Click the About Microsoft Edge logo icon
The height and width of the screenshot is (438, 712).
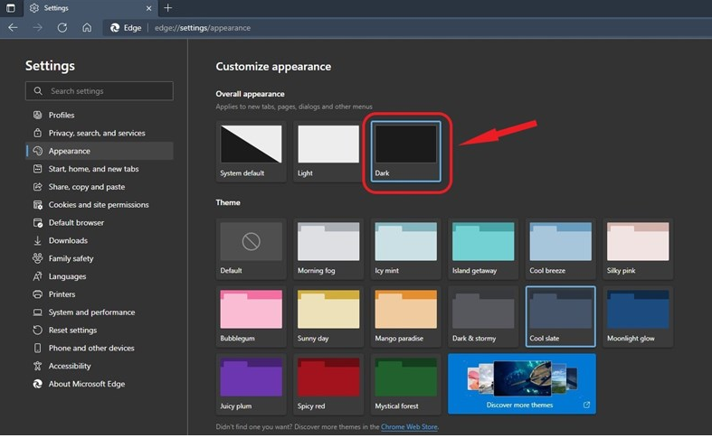(38, 384)
